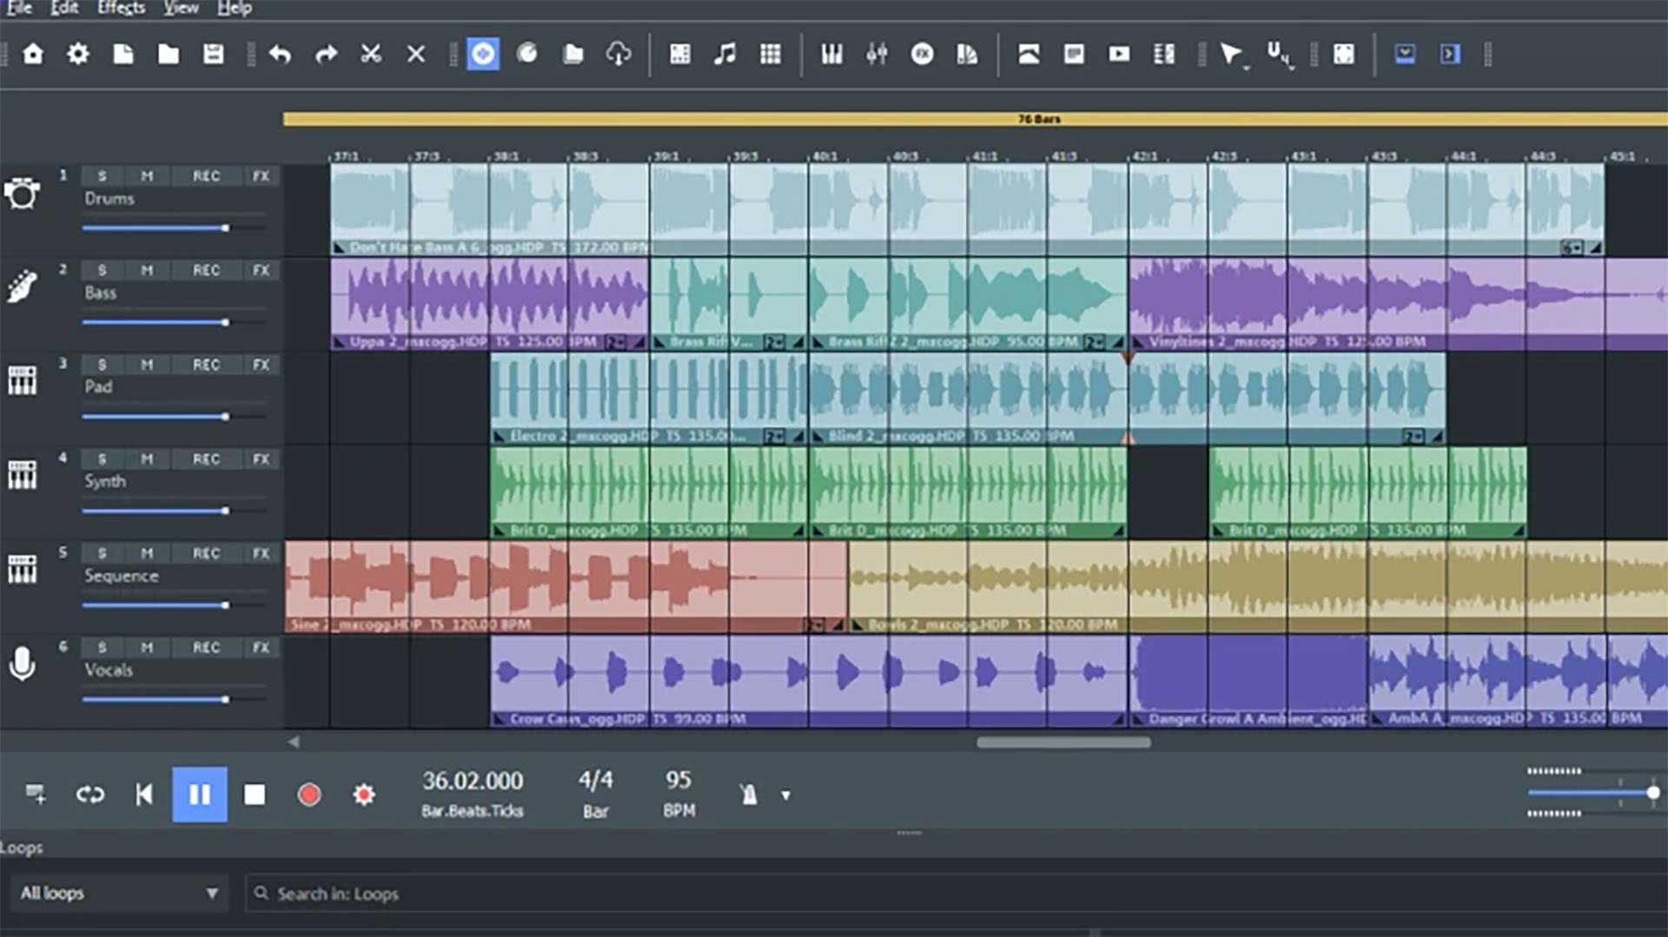Open settings with the gear icon
This screenshot has height=937, width=1668.
(x=78, y=54)
